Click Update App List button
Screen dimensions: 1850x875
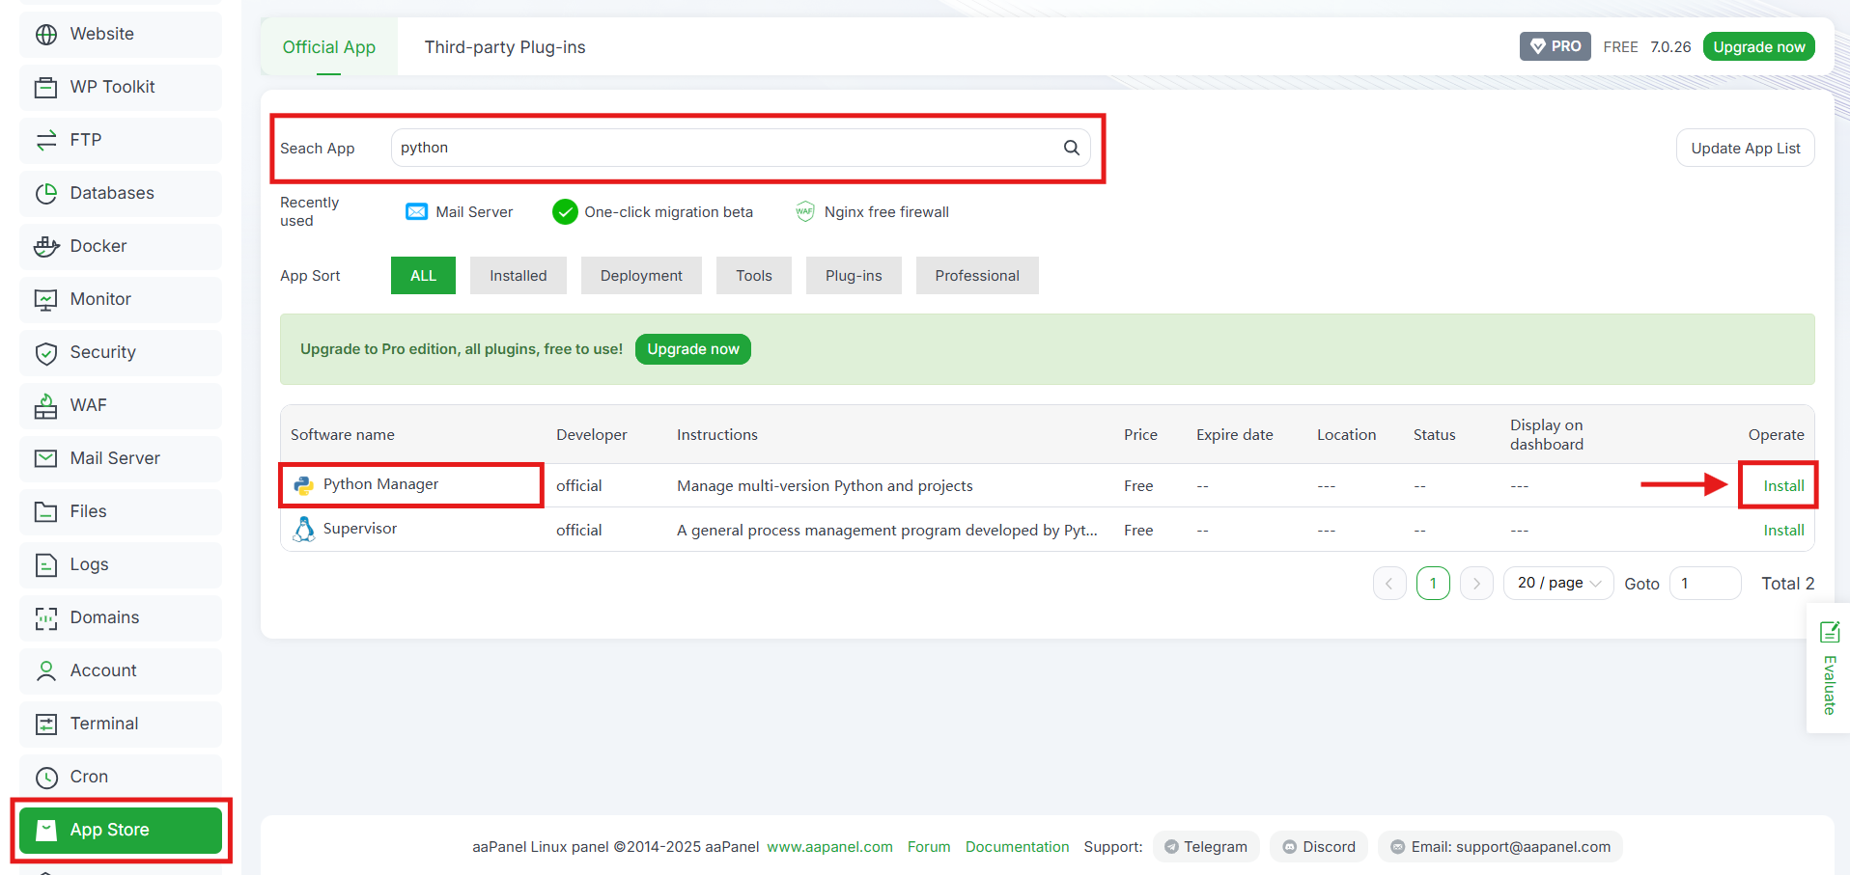coord(1746,148)
